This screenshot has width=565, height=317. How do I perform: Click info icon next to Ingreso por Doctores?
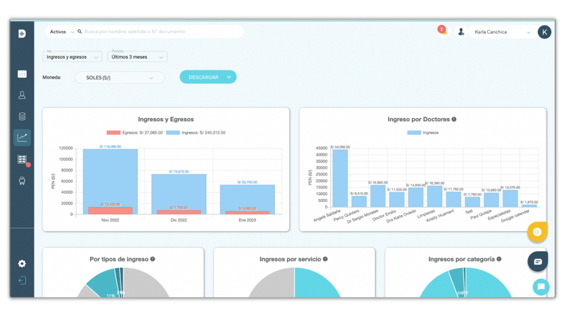point(454,120)
